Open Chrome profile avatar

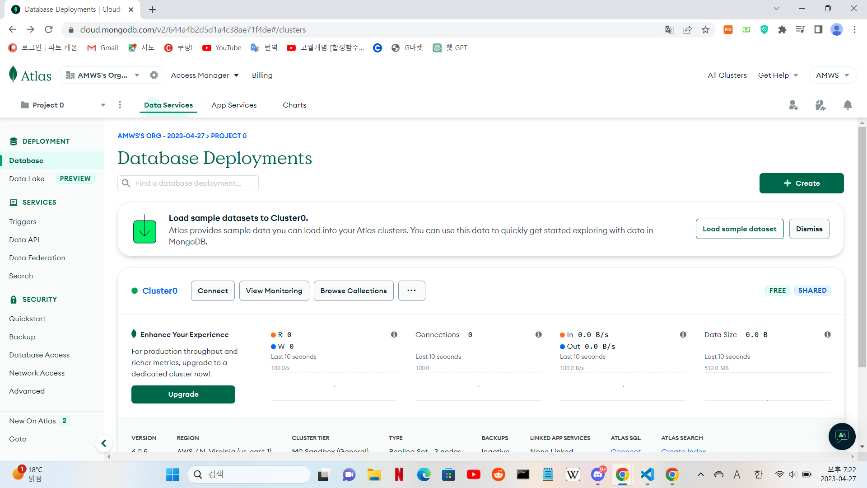[836, 30]
